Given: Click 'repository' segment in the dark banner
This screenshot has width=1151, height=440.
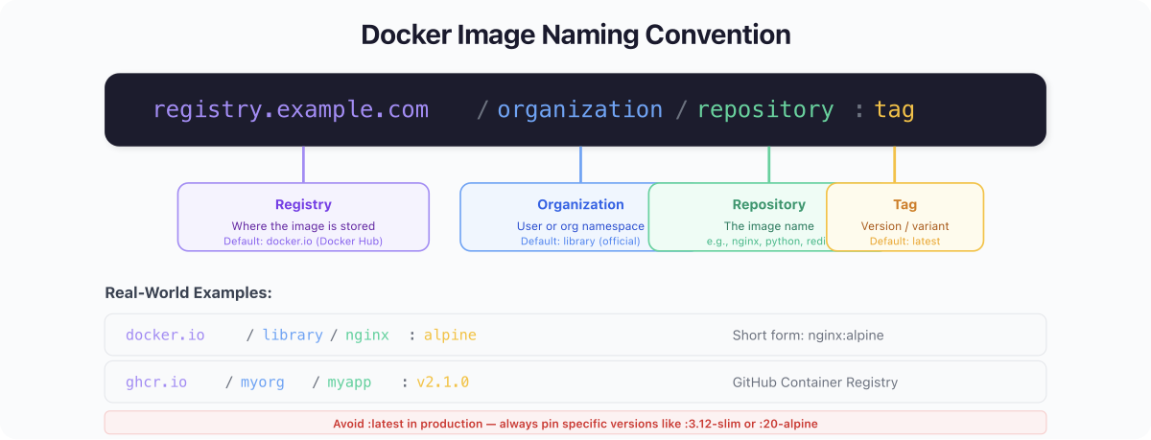Looking at the screenshot, I should (x=765, y=109).
